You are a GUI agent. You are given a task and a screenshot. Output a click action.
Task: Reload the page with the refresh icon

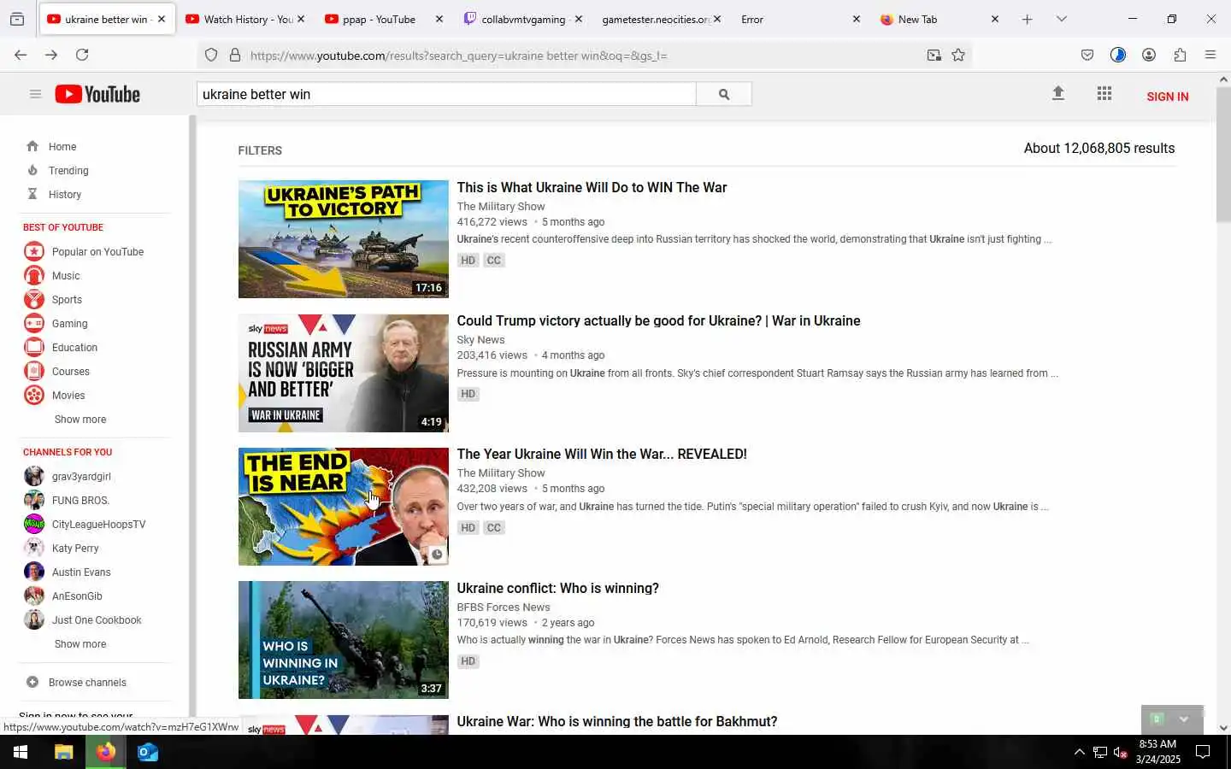(x=82, y=55)
